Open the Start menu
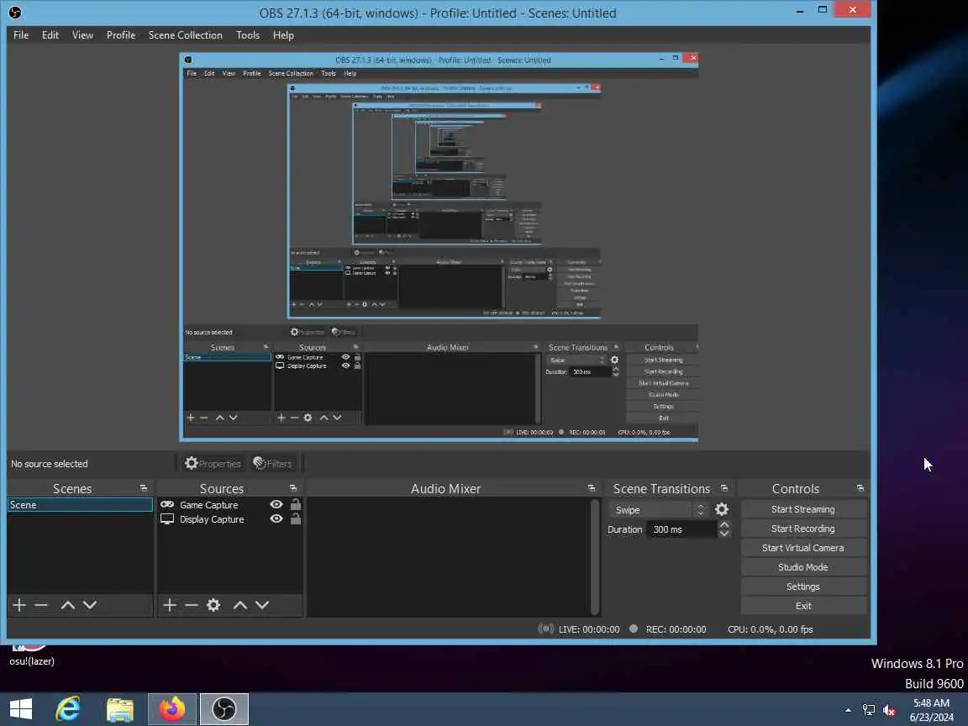The width and height of the screenshot is (968, 726). (21, 708)
